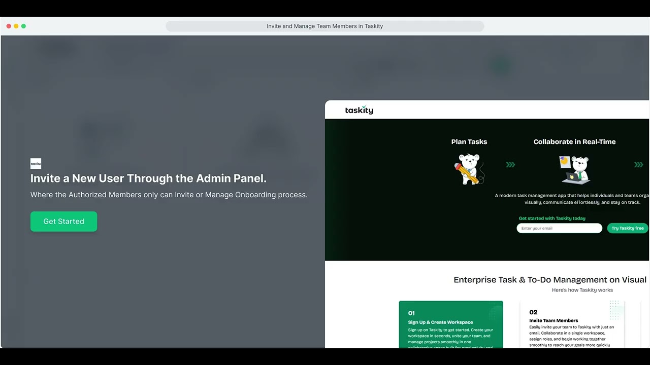Close the window with the red button

point(9,26)
